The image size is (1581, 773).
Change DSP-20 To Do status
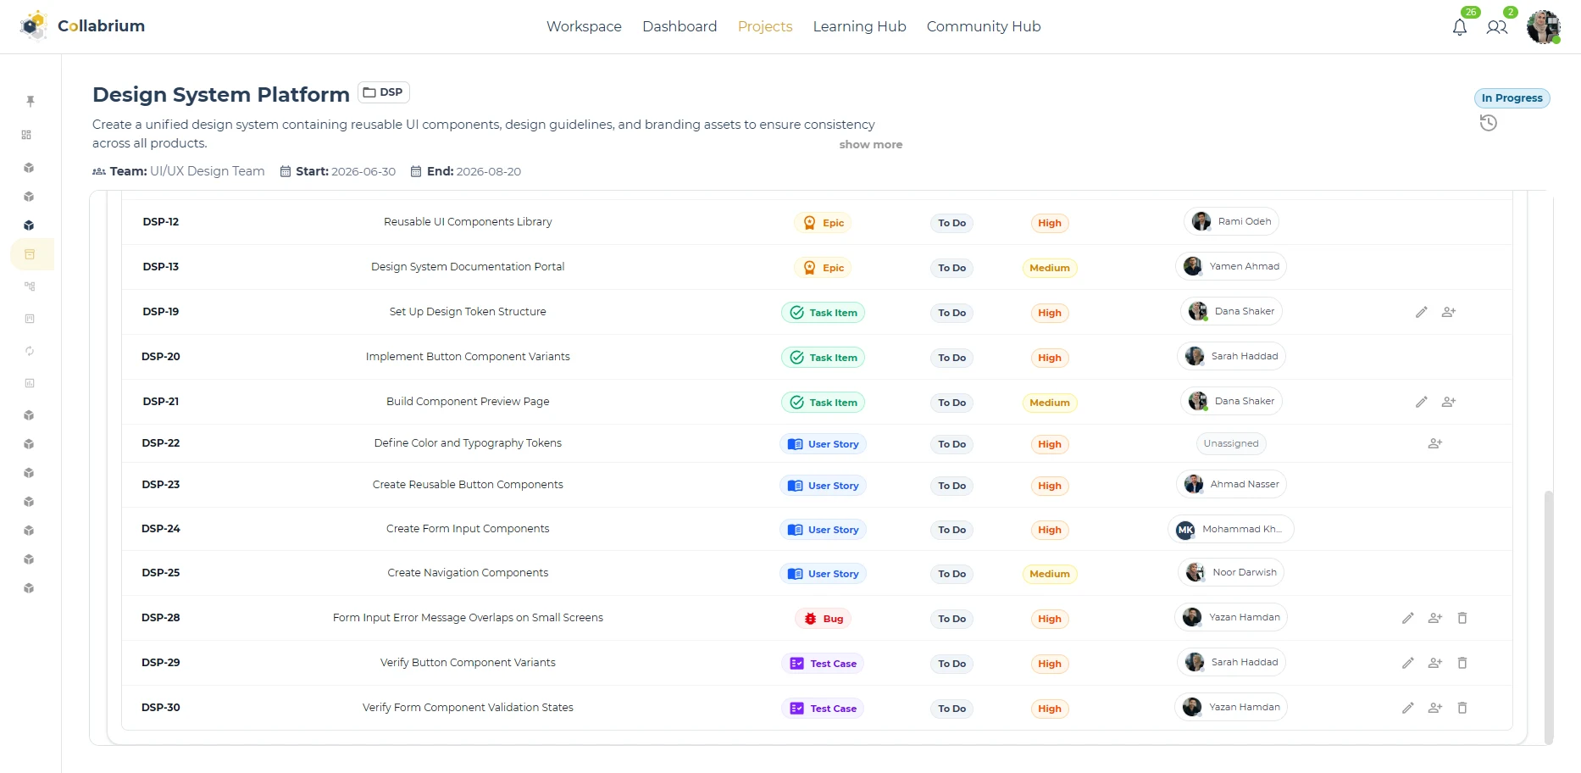tap(951, 358)
